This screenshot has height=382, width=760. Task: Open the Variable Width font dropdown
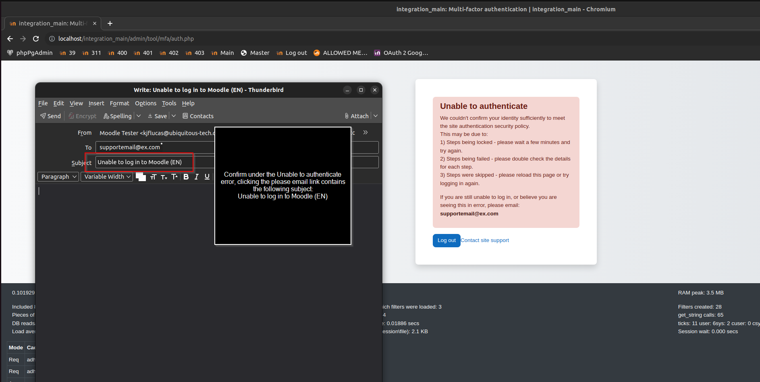click(107, 177)
